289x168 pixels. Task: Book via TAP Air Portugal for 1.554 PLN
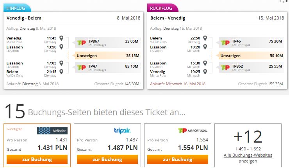(178, 159)
